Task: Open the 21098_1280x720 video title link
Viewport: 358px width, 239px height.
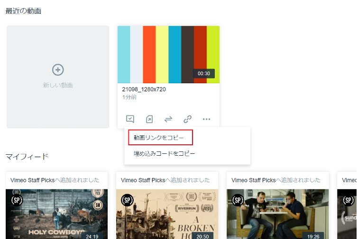Action: point(144,89)
